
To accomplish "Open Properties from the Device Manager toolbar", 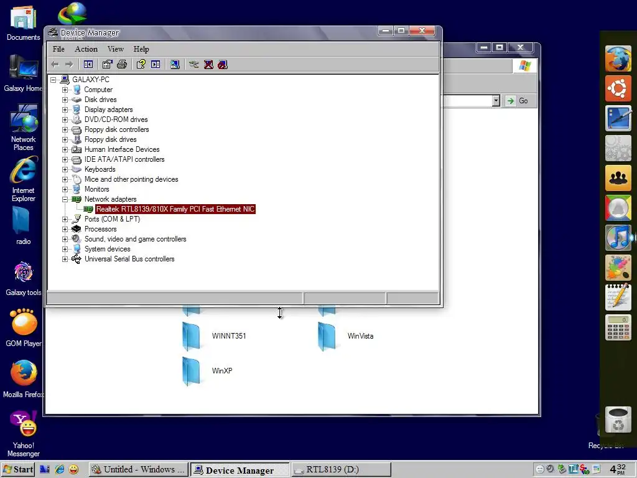I will [107, 64].
